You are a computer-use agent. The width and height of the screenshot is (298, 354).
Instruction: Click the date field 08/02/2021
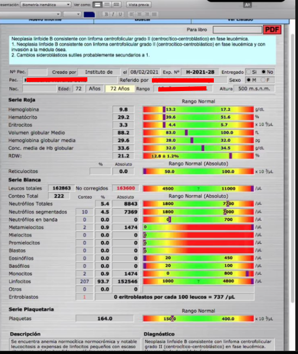point(145,72)
